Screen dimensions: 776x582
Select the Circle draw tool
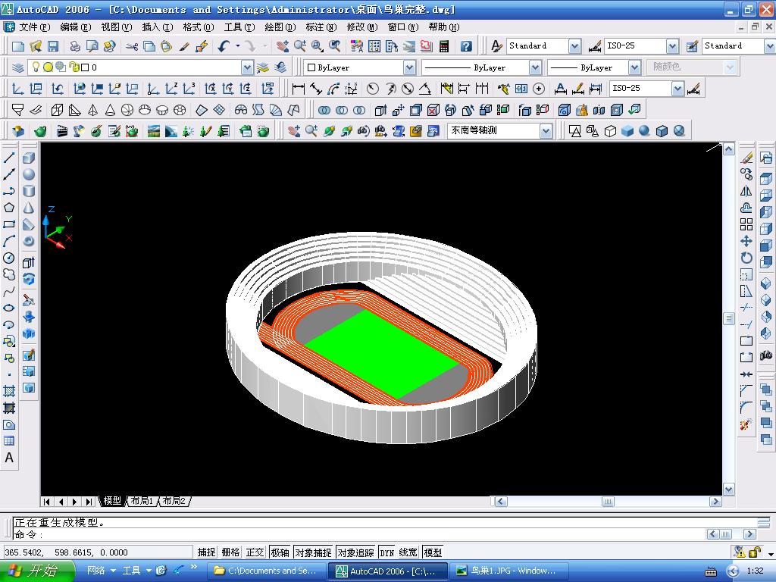[9, 258]
